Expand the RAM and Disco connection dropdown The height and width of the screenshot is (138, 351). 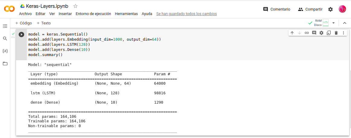pyautogui.click(x=333, y=23)
